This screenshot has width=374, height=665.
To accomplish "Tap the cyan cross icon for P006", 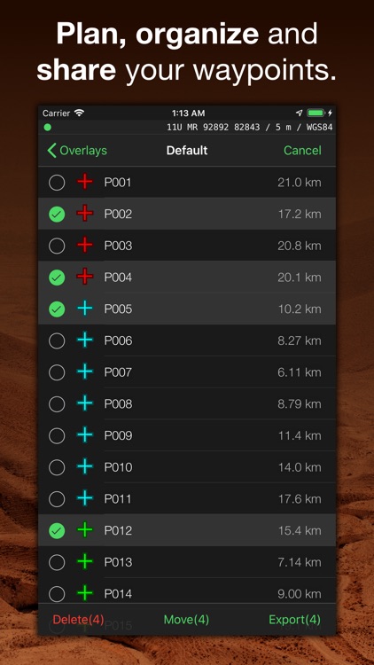I will click(x=85, y=340).
